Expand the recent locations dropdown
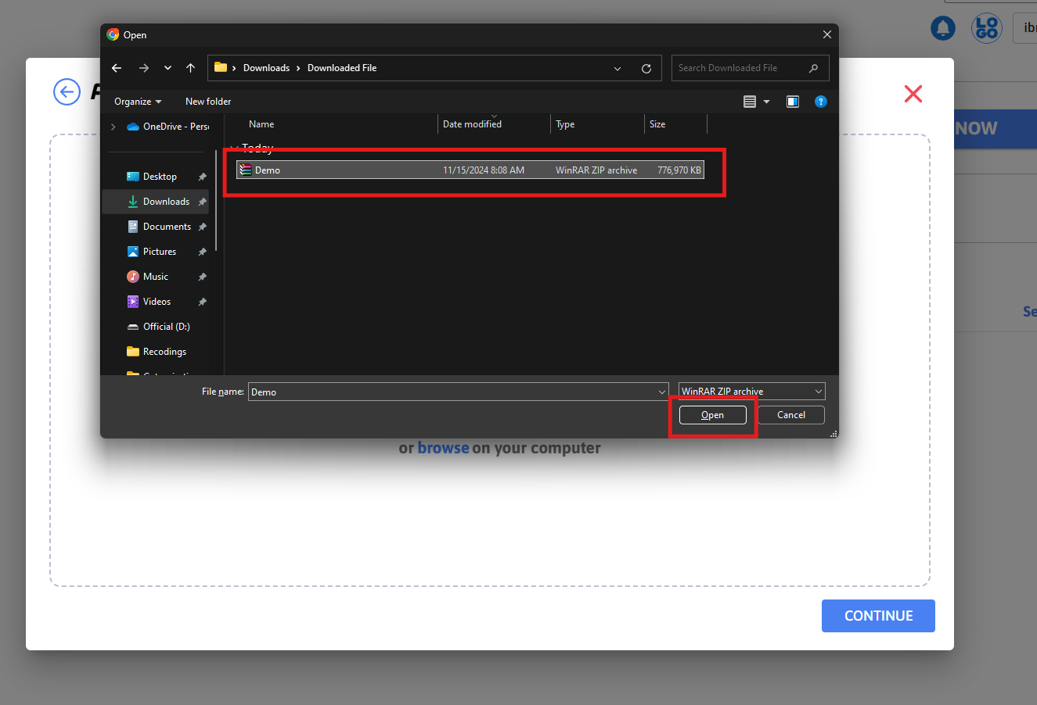This screenshot has width=1037, height=705. (x=167, y=68)
